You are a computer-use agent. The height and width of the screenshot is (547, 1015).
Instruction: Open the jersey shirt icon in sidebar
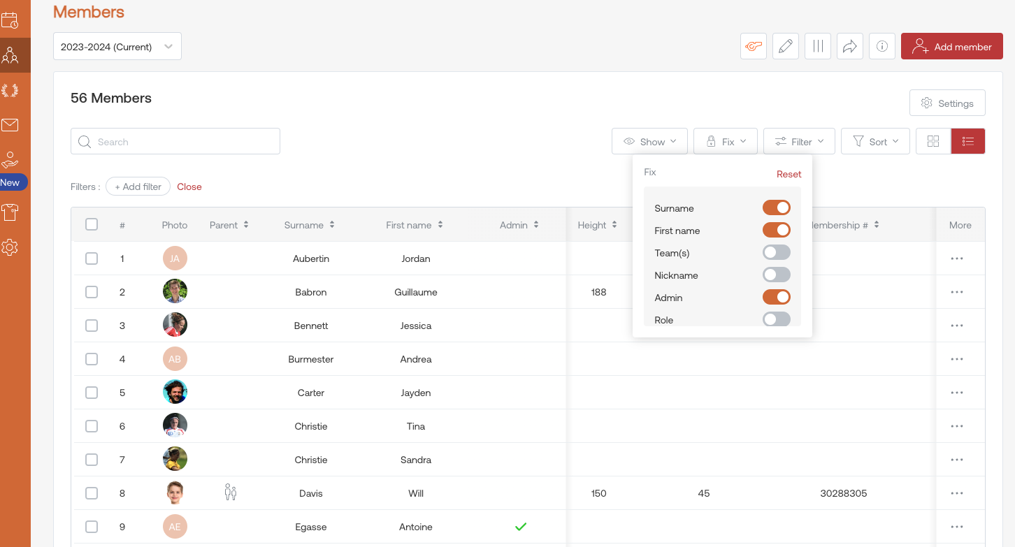point(10,212)
